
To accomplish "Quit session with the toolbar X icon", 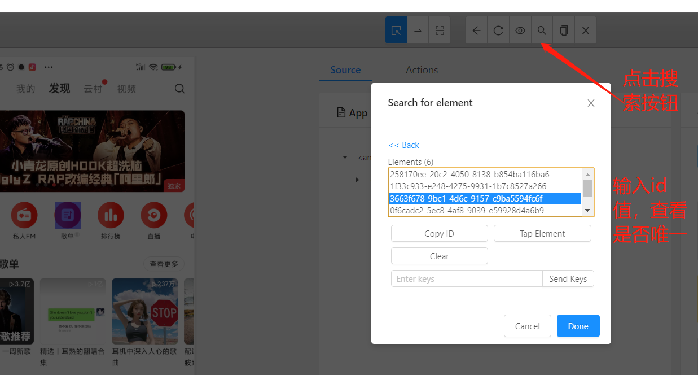I will (586, 30).
